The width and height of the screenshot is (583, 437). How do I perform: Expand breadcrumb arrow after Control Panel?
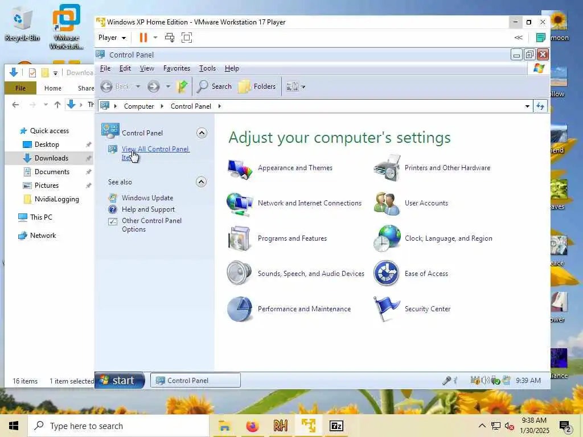click(220, 106)
